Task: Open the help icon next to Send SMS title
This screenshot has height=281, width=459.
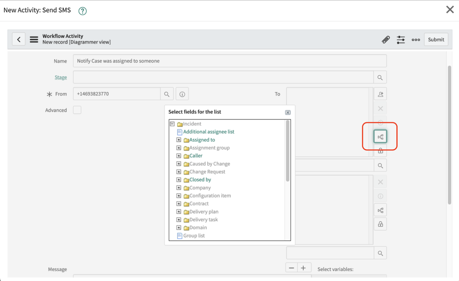Action: pos(83,11)
